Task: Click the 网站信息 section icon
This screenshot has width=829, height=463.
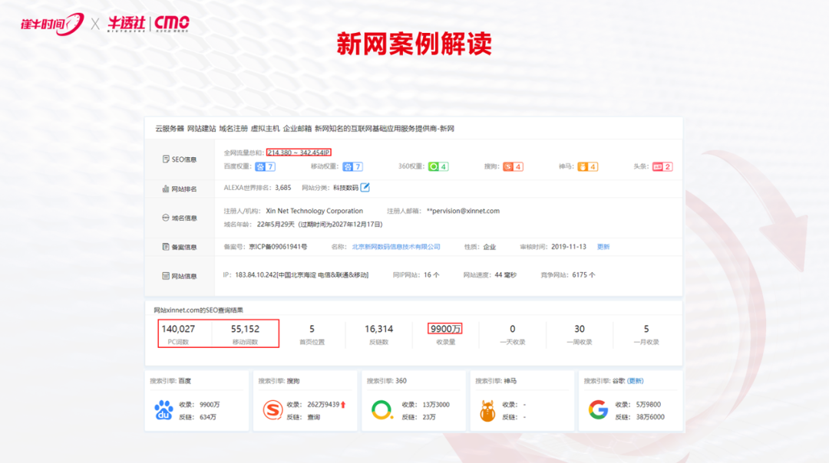Action: click(x=166, y=276)
